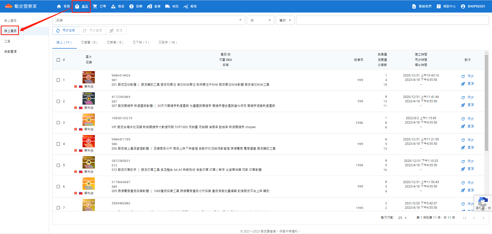492x234 pixels.
Task: Open the S01 product thumbnail image
Action: pos(89,77)
